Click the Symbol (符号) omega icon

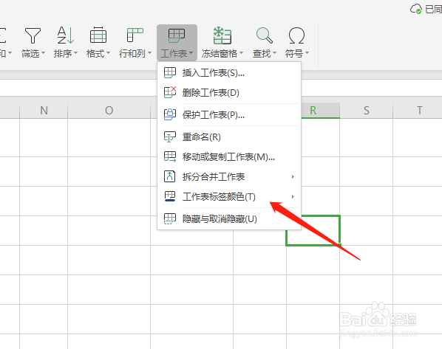(x=296, y=35)
